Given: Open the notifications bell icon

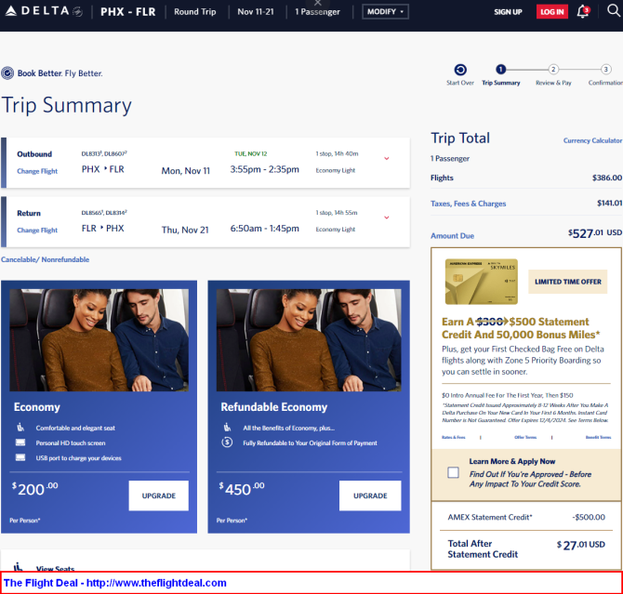Looking at the screenshot, I should click(x=583, y=11).
